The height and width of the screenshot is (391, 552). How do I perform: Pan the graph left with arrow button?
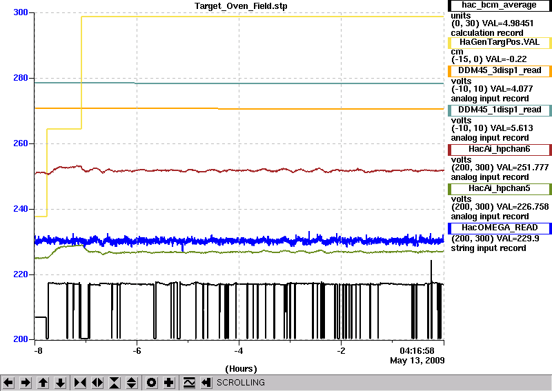[x=8, y=382]
